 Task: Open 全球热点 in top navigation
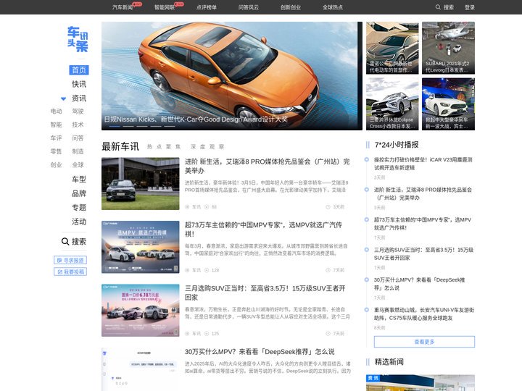[x=333, y=7]
